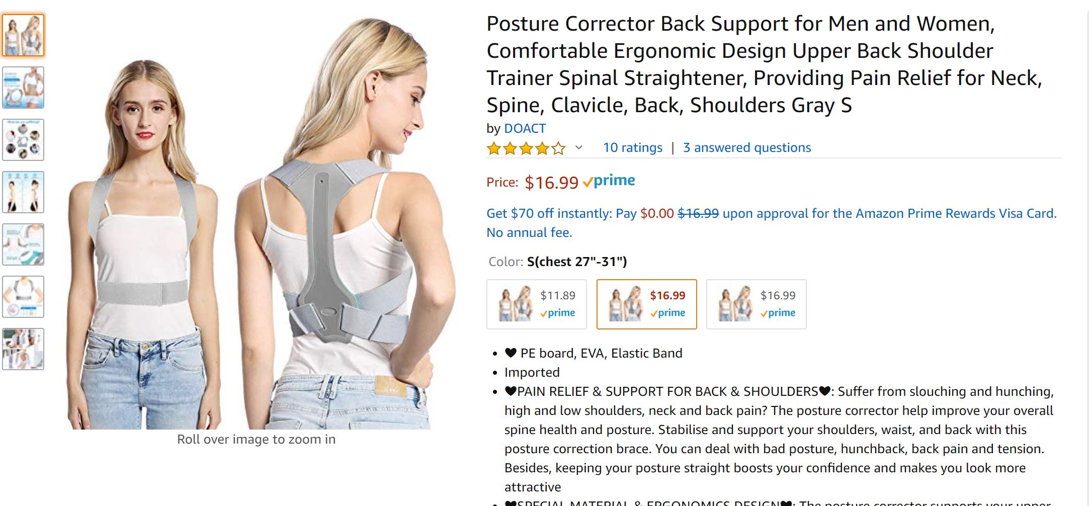This screenshot has width=1089, height=506.
Task: Select the highlighted $16.99 size option
Action: (647, 304)
